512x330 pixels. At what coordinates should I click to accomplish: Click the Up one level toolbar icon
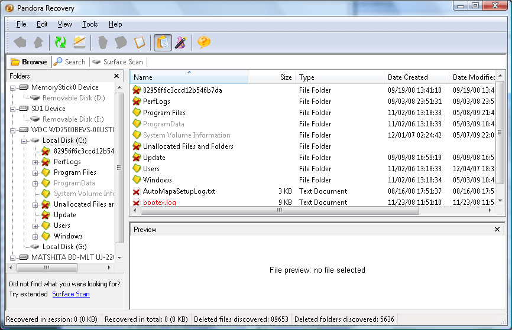click(38, 43)
